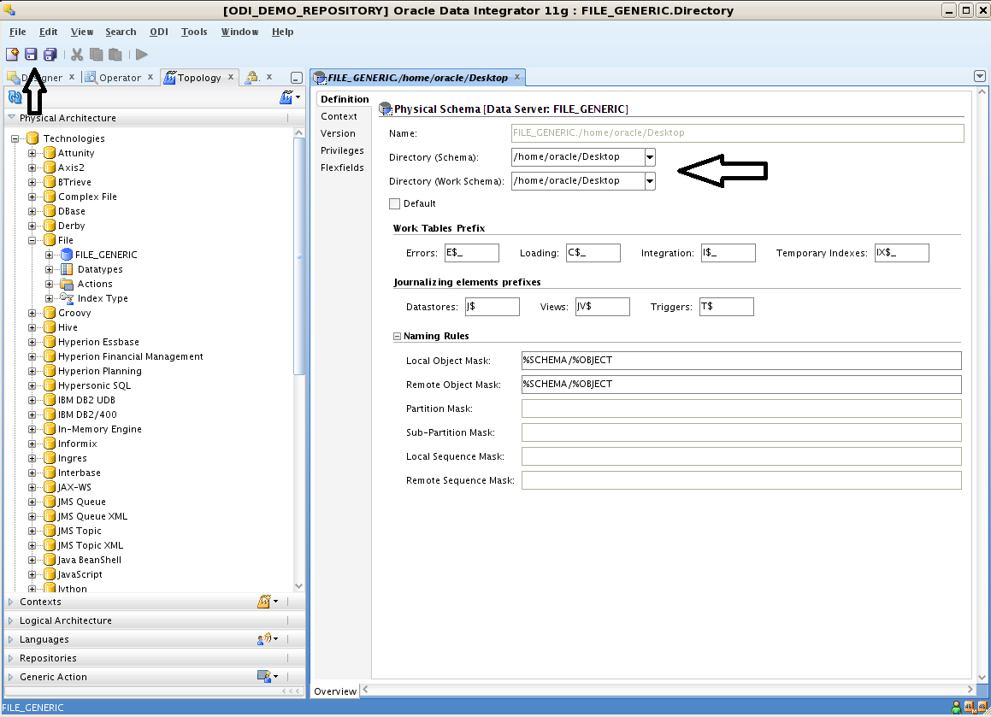
Task: Open the editor tab list dropdown
Action: tap(980, 76)
